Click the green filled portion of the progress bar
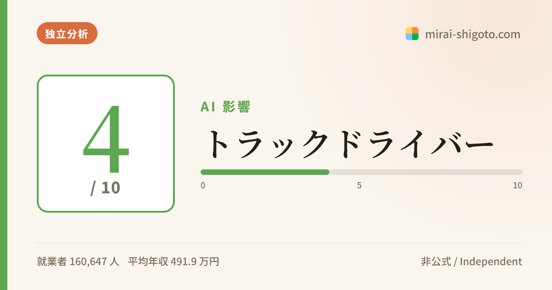Screen dimensions: 552x290 (x=265, y=172)
